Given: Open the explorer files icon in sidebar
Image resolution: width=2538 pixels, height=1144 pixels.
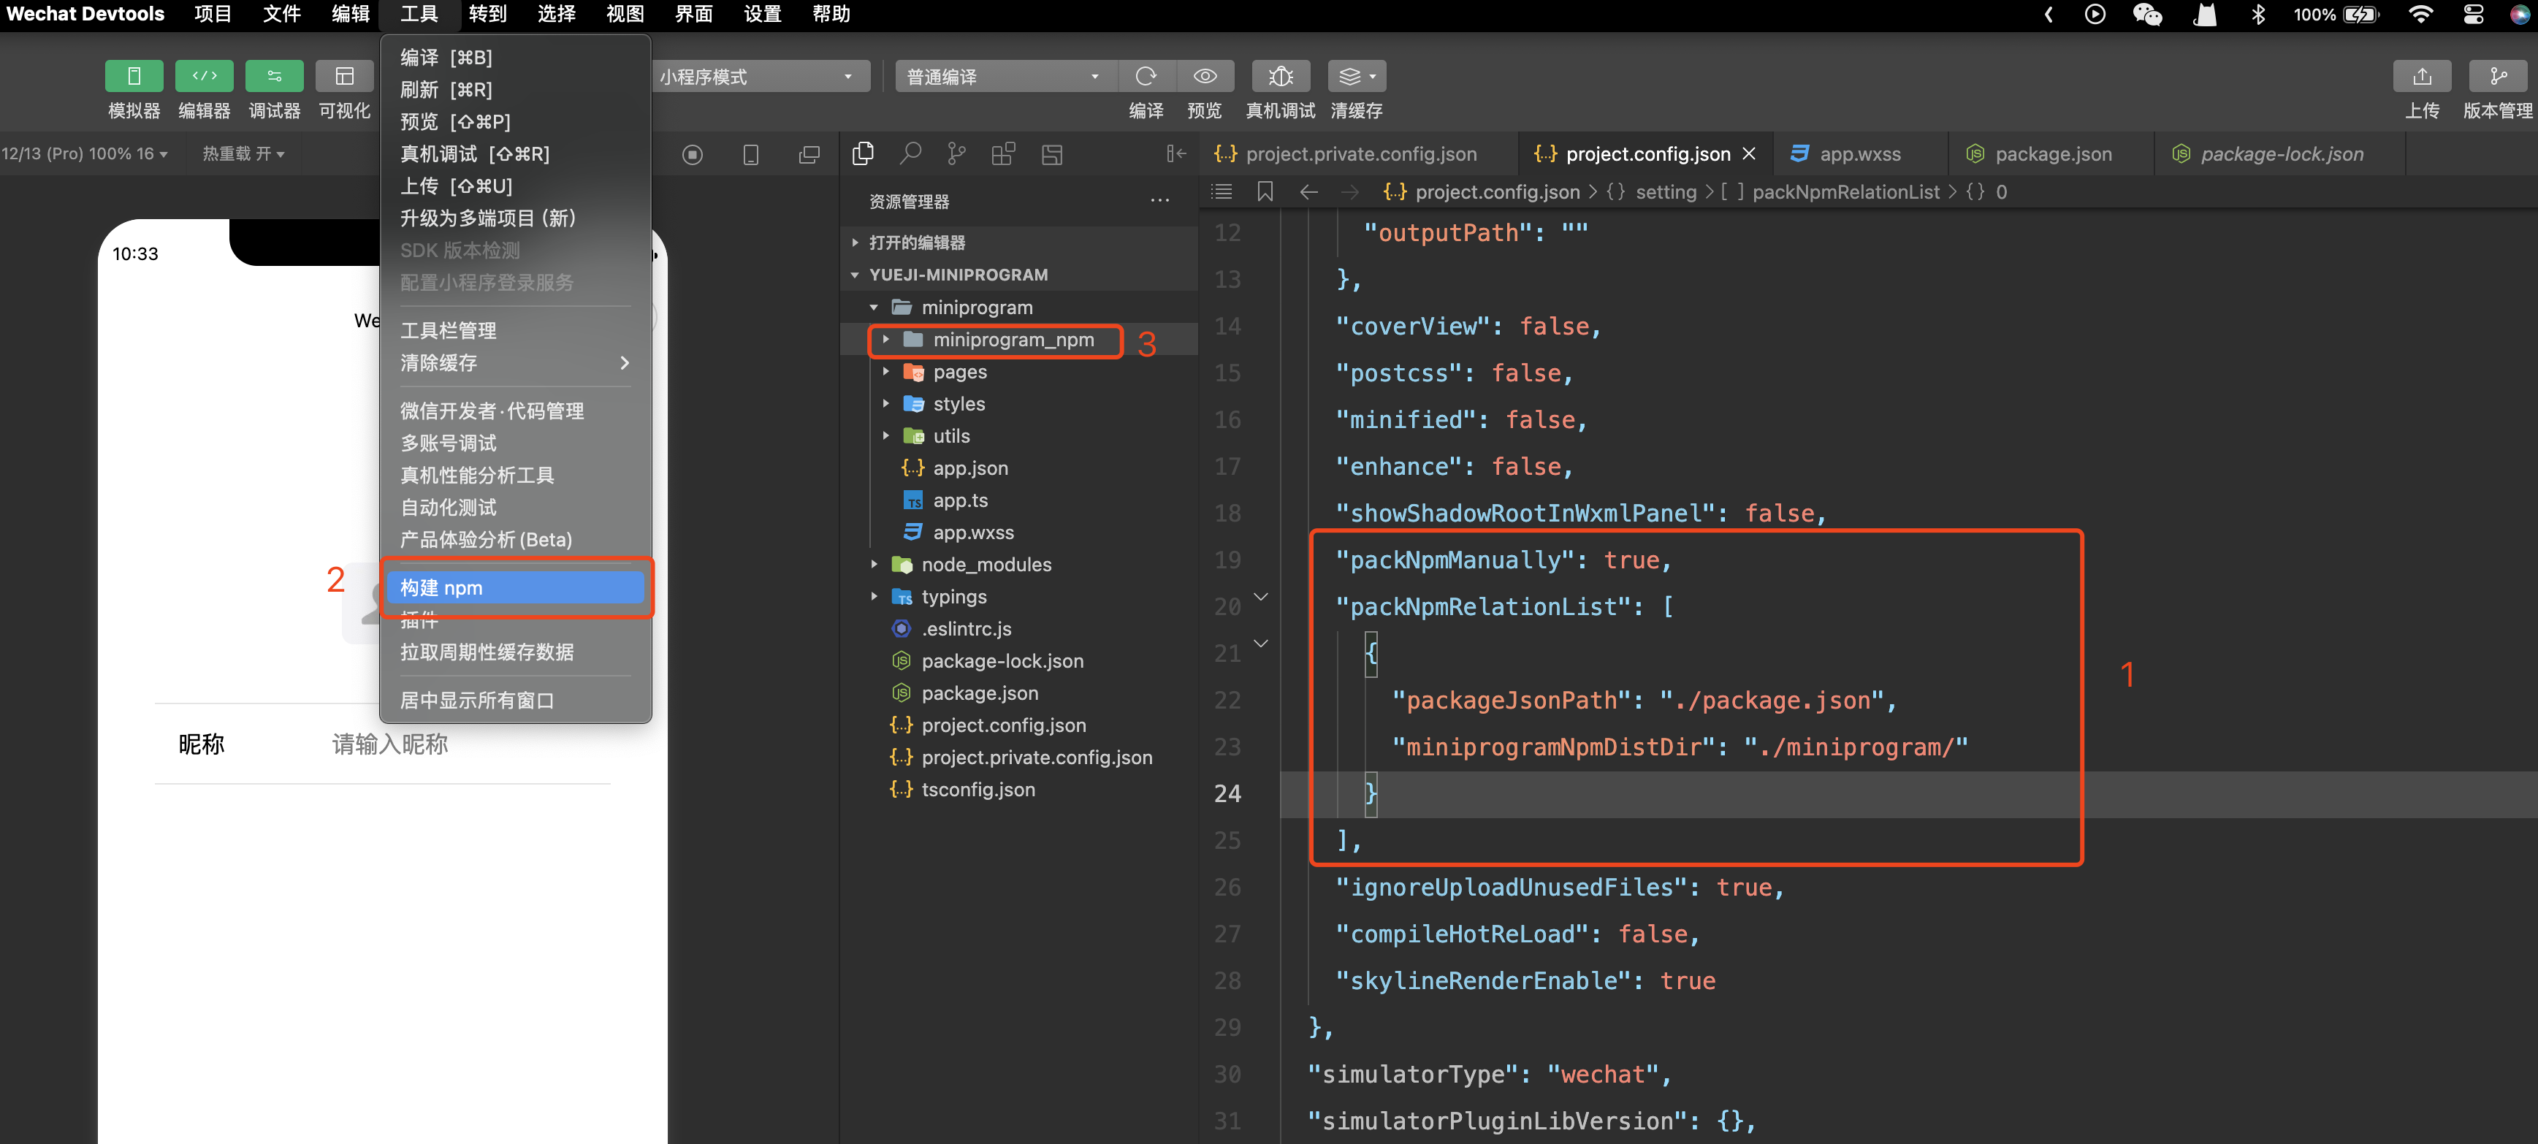Looking at the screenshot, I should pos(862,153).
